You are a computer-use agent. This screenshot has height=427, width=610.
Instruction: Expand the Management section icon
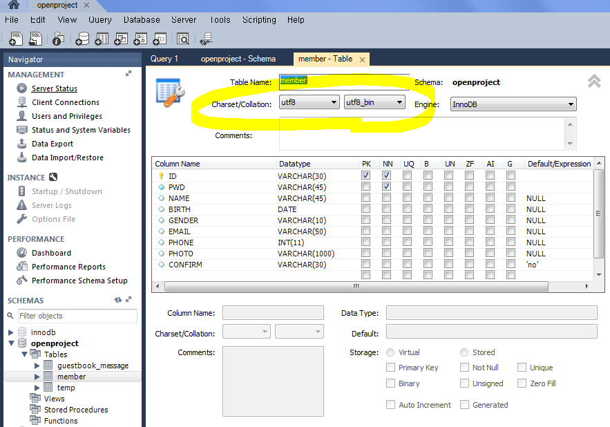coord(128,73)
